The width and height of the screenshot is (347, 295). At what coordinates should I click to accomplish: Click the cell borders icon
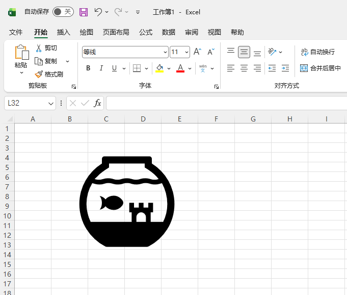tap(137, 68)
